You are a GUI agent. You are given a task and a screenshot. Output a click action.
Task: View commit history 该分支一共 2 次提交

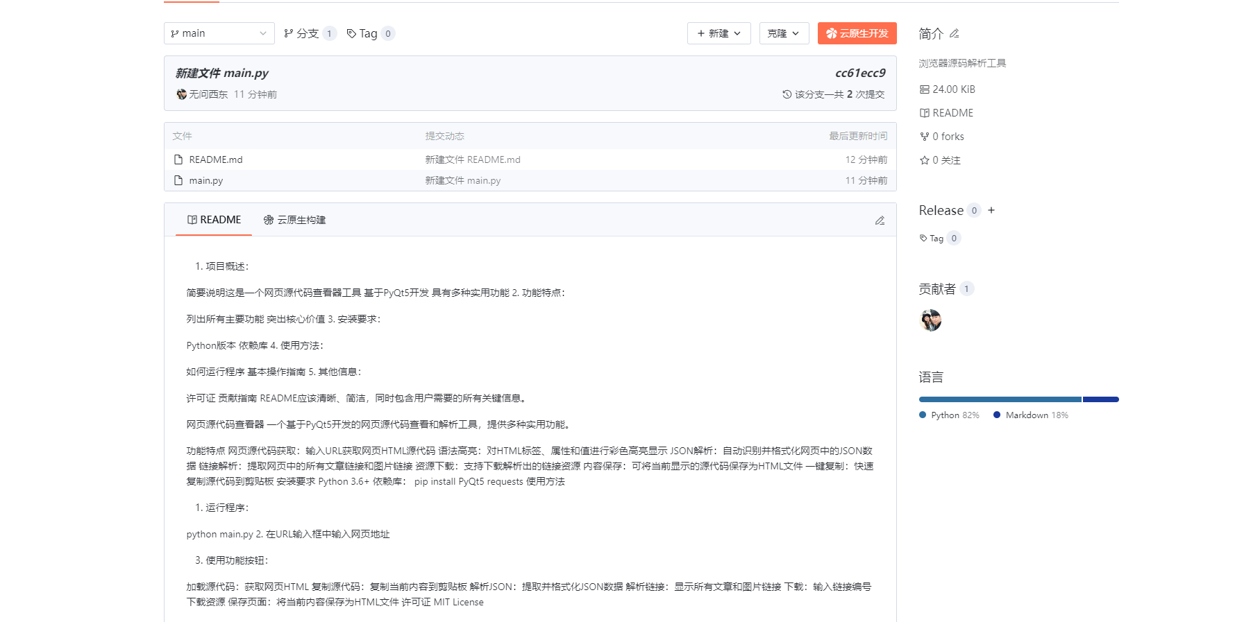[x=834, y=94]
